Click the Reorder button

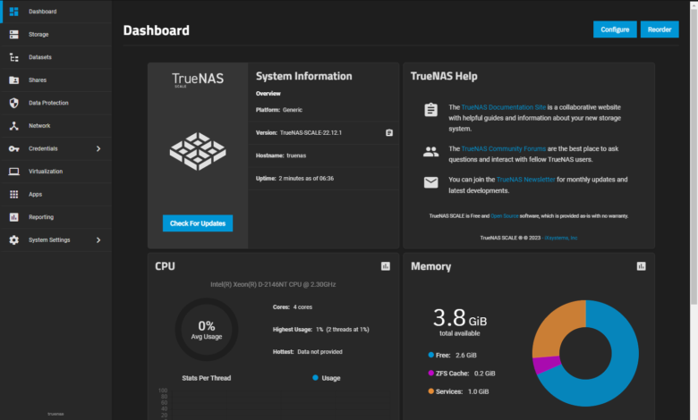coord(660,29)
